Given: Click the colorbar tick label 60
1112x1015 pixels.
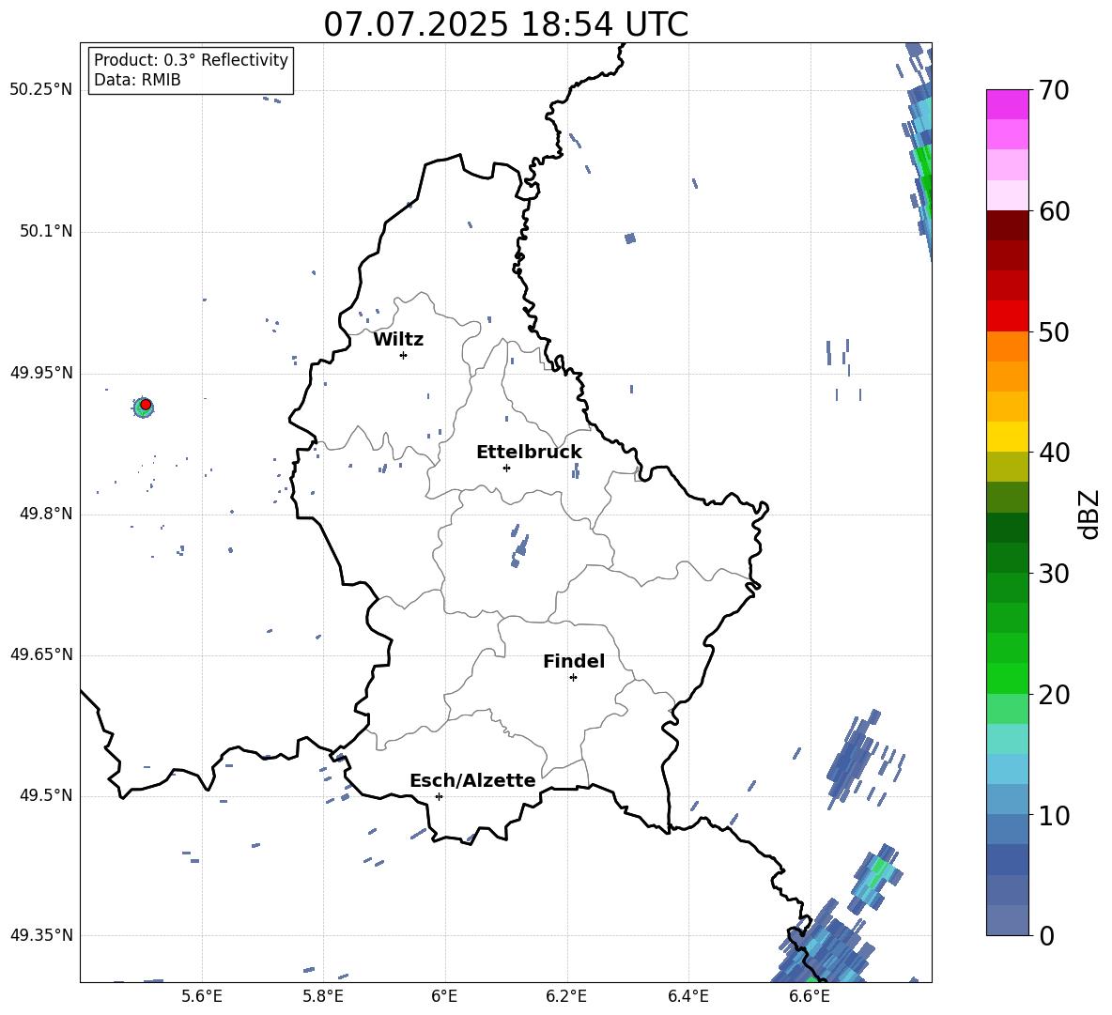Looking at the screenshot, I should pyautogui.click(x=1054, y=211).
